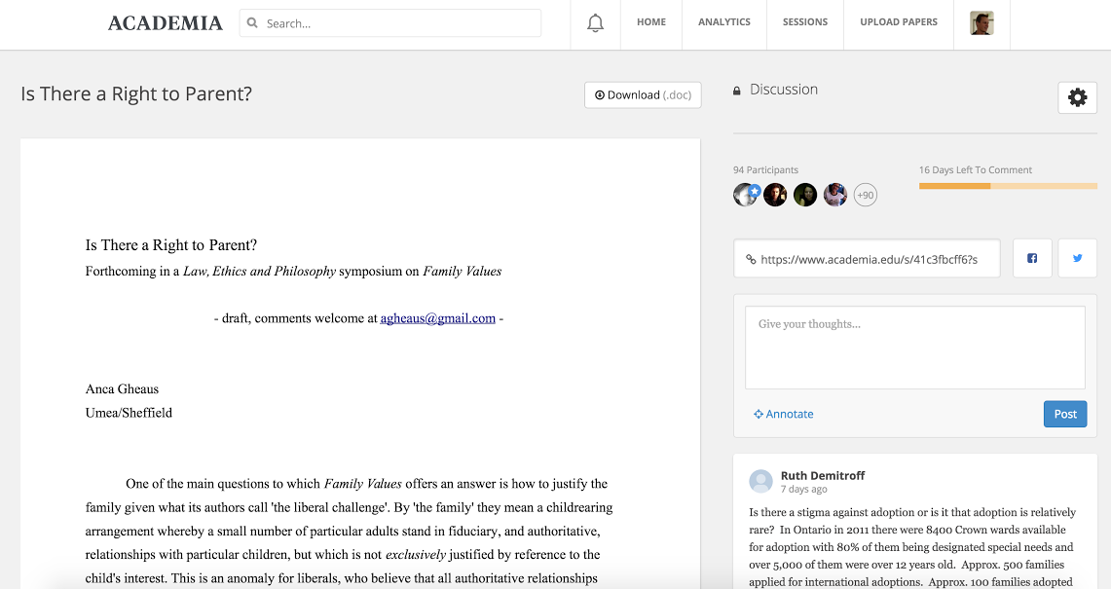Navigate to Sessions

805,22
